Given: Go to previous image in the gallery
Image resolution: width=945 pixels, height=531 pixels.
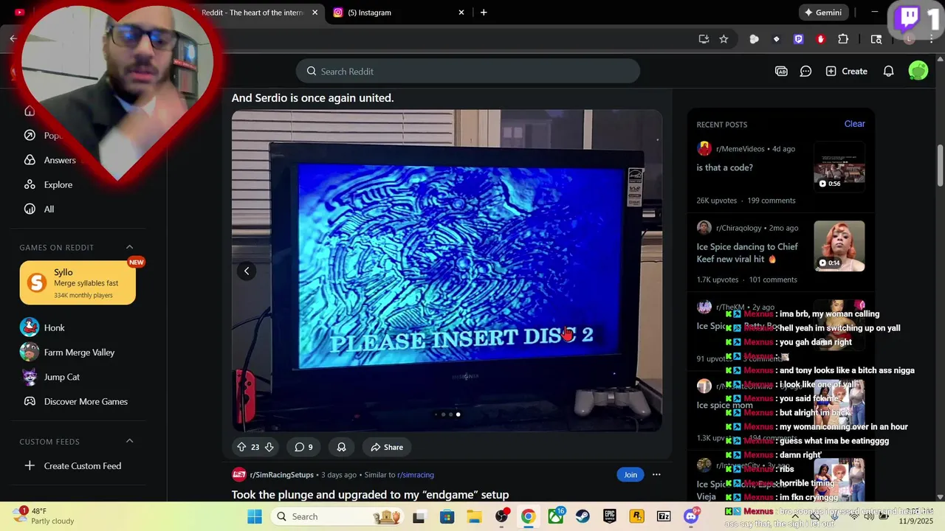Looking at the screenshot, I should [247, 271].
